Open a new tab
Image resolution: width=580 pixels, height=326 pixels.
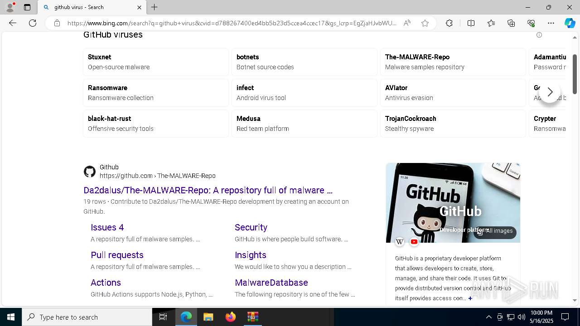155,7
